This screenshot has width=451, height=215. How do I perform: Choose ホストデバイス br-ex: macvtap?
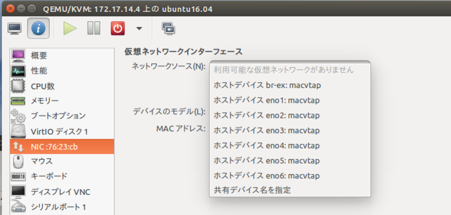[290, 85]
